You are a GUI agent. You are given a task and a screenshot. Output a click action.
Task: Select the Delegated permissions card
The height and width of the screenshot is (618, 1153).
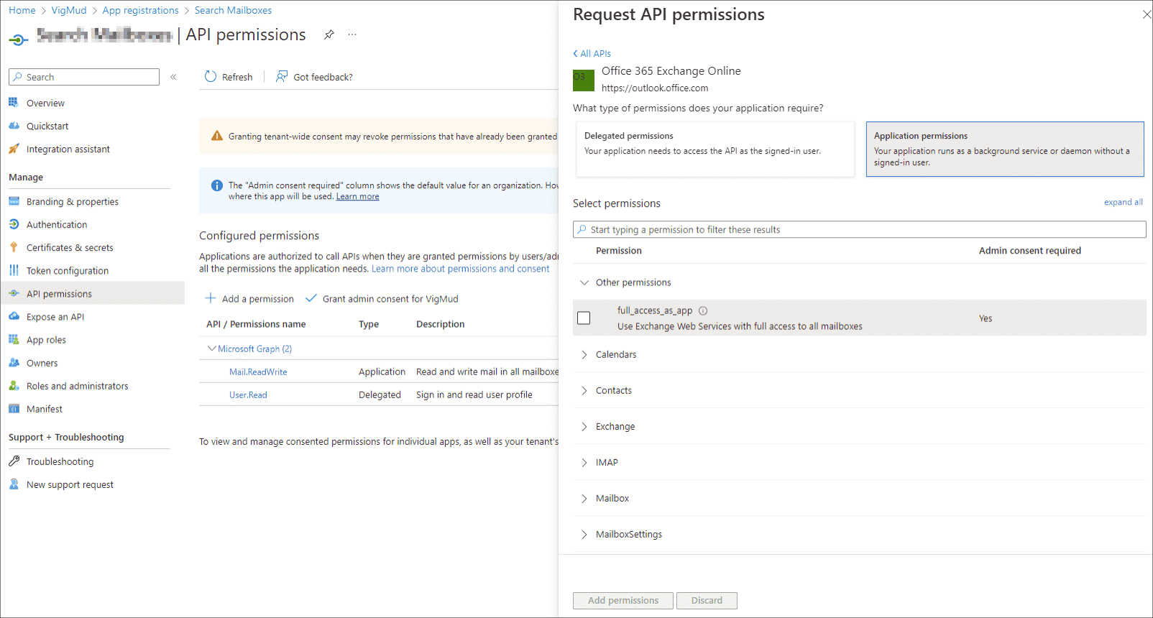click(715, 149)
